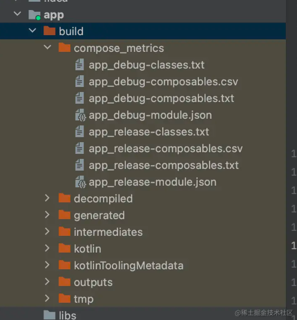Click the app_debug-module.json file icon
The width and height of the screenshot is (297, 320).
coord(80,115)
